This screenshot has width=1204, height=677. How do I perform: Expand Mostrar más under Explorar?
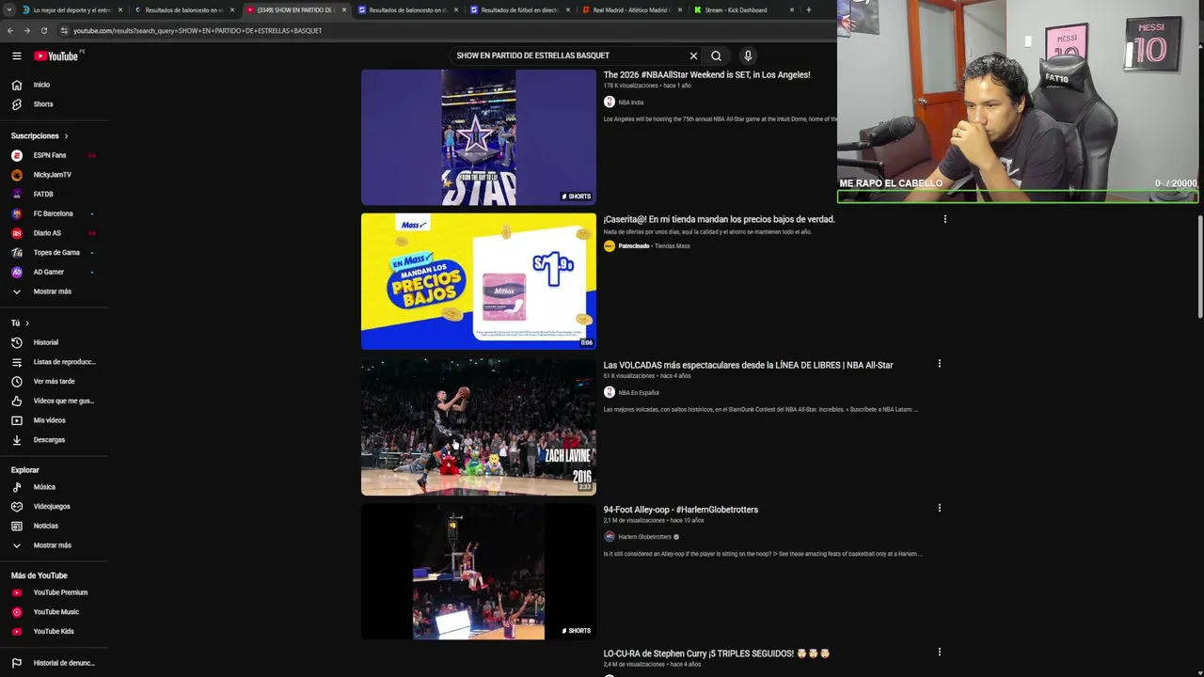tap(54, 545)
